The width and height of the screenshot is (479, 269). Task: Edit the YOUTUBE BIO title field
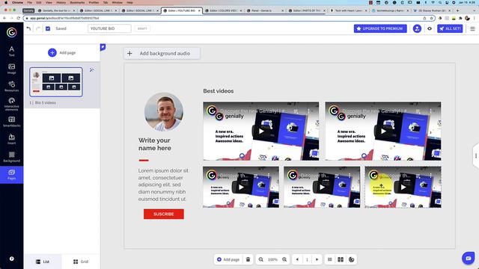click(x=109, y=28)
